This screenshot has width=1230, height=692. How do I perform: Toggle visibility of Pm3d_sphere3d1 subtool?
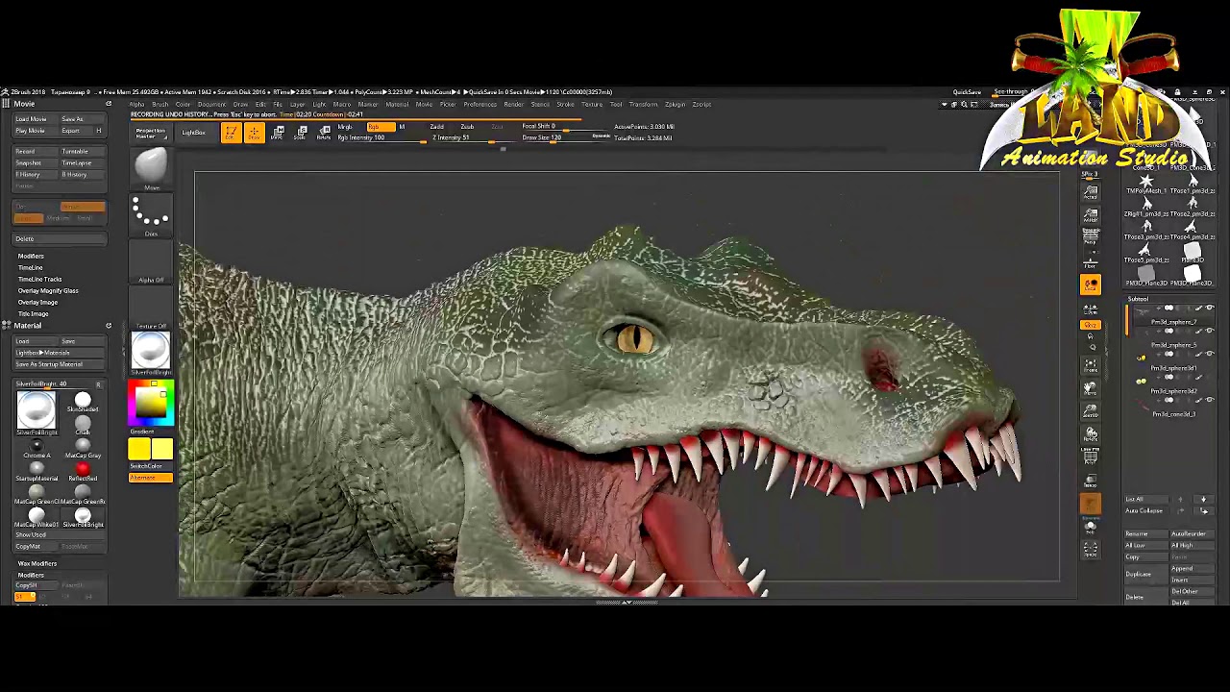click(x=1209, y=355)
